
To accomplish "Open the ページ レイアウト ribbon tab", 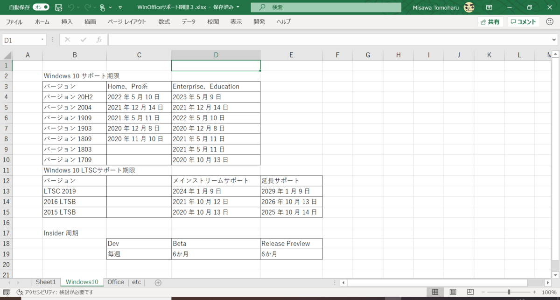I will click(127, 22).
